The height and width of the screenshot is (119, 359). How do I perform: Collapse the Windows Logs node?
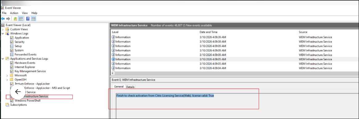(x=3, y=33)
